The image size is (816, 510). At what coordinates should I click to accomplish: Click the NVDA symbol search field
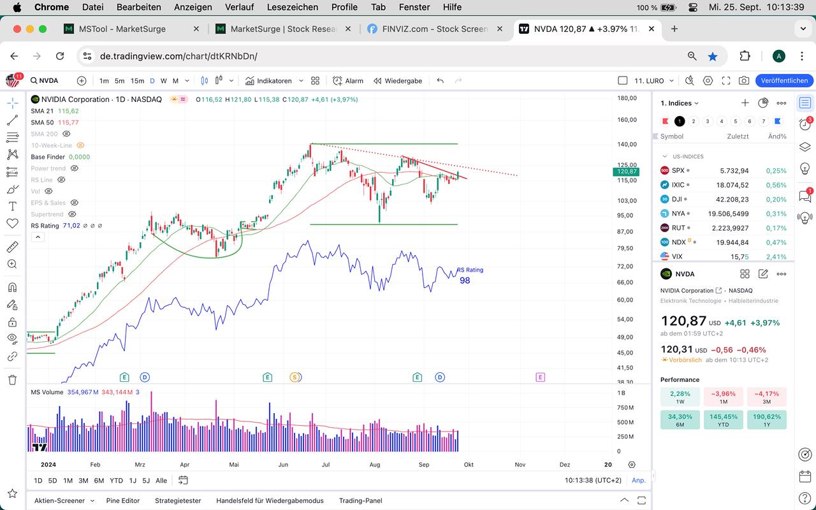pos(48,81)
